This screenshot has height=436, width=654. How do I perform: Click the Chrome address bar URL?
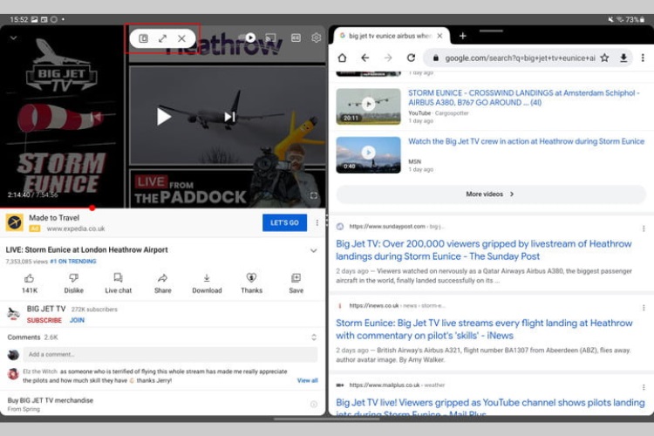tap(520, 58)
